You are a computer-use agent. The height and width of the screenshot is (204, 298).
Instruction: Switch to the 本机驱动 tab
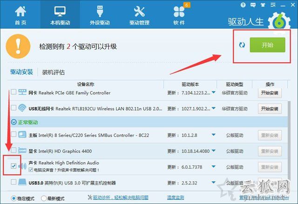point(60,15)
